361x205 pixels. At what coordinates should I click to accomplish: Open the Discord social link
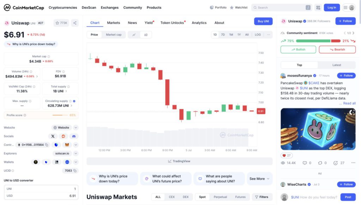pos(74,136)
